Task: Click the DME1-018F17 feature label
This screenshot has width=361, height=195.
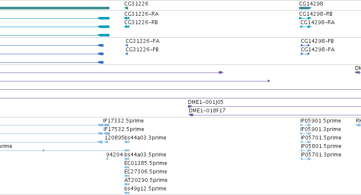Action: [207, 110]
